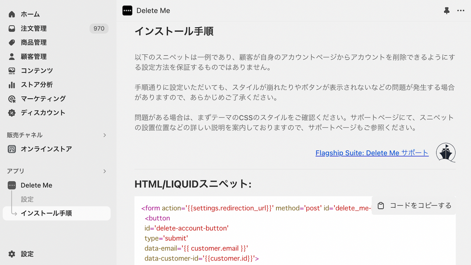Click the Delete Me app icon in sidebar

[12, 185]
